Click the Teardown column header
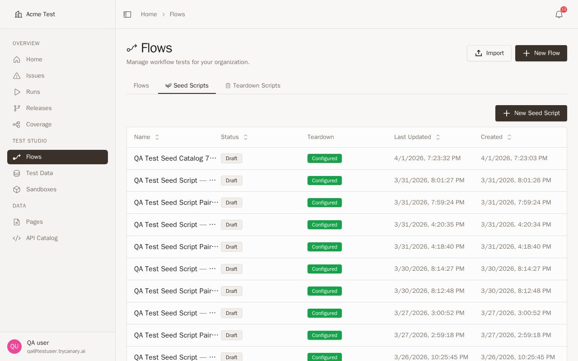Image resolution: width=578 pixels, height=361 pixels. click(321, 137)
